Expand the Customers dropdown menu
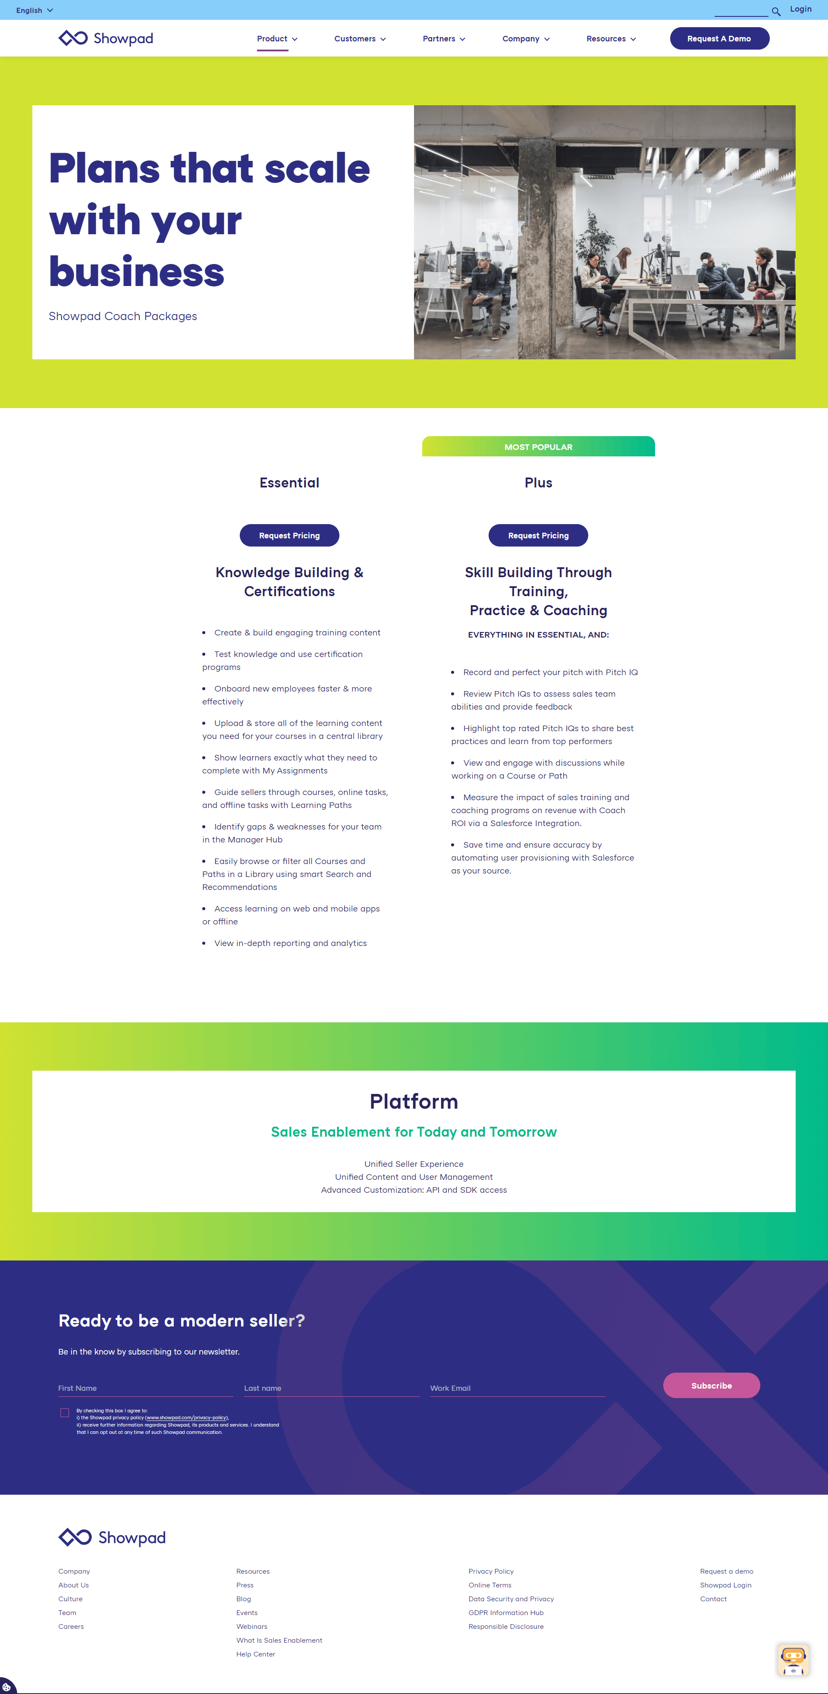Image resolution: width=828 pixels, height=1694 pixels. point(361,39)
